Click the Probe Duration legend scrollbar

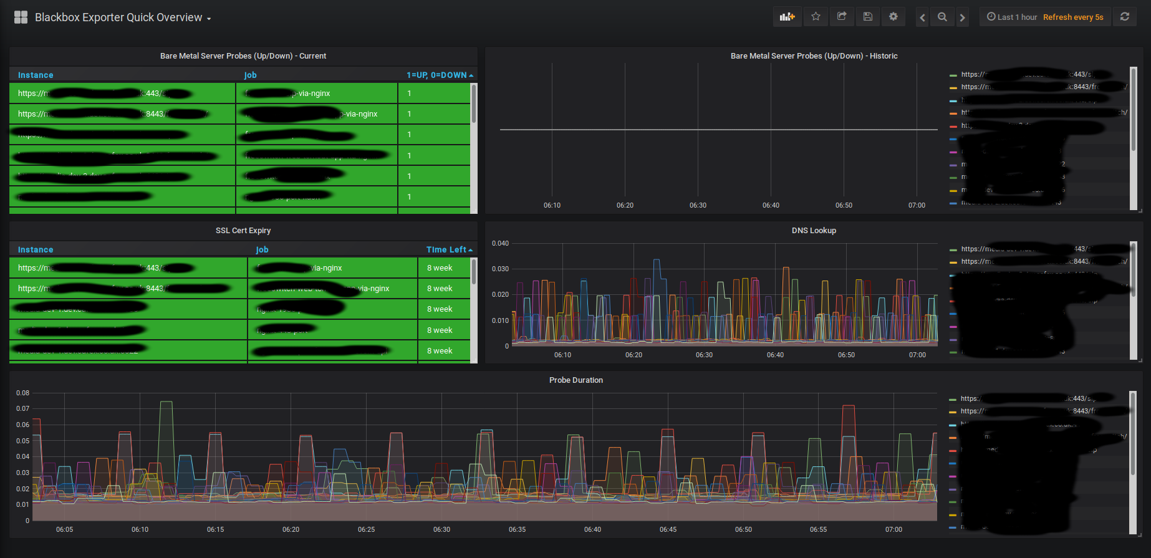[1133, 433]
